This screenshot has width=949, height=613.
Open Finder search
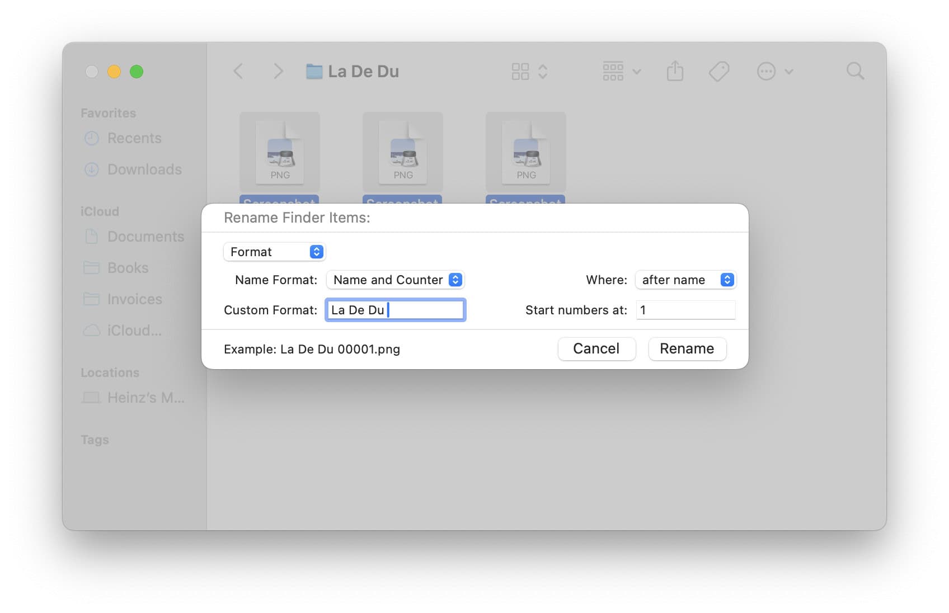[x=855, y=71]
